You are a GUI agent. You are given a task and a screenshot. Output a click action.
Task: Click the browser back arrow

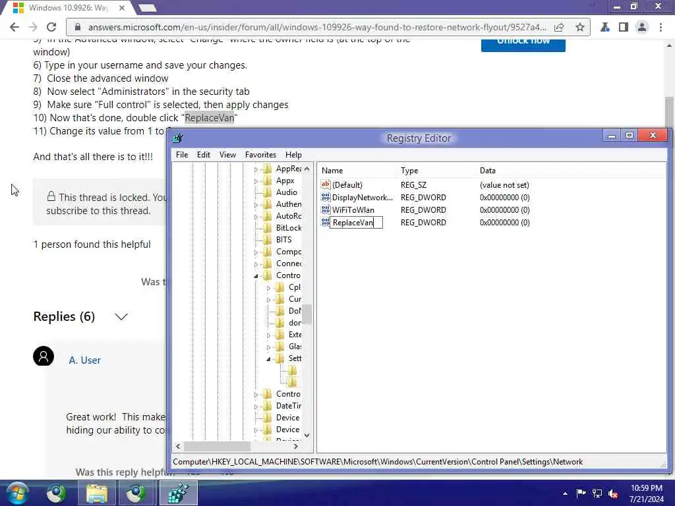[x=15, y=27]
